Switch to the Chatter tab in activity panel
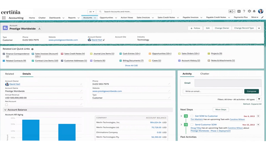Screen dimensions: 266x149 (x=205, y=74)
